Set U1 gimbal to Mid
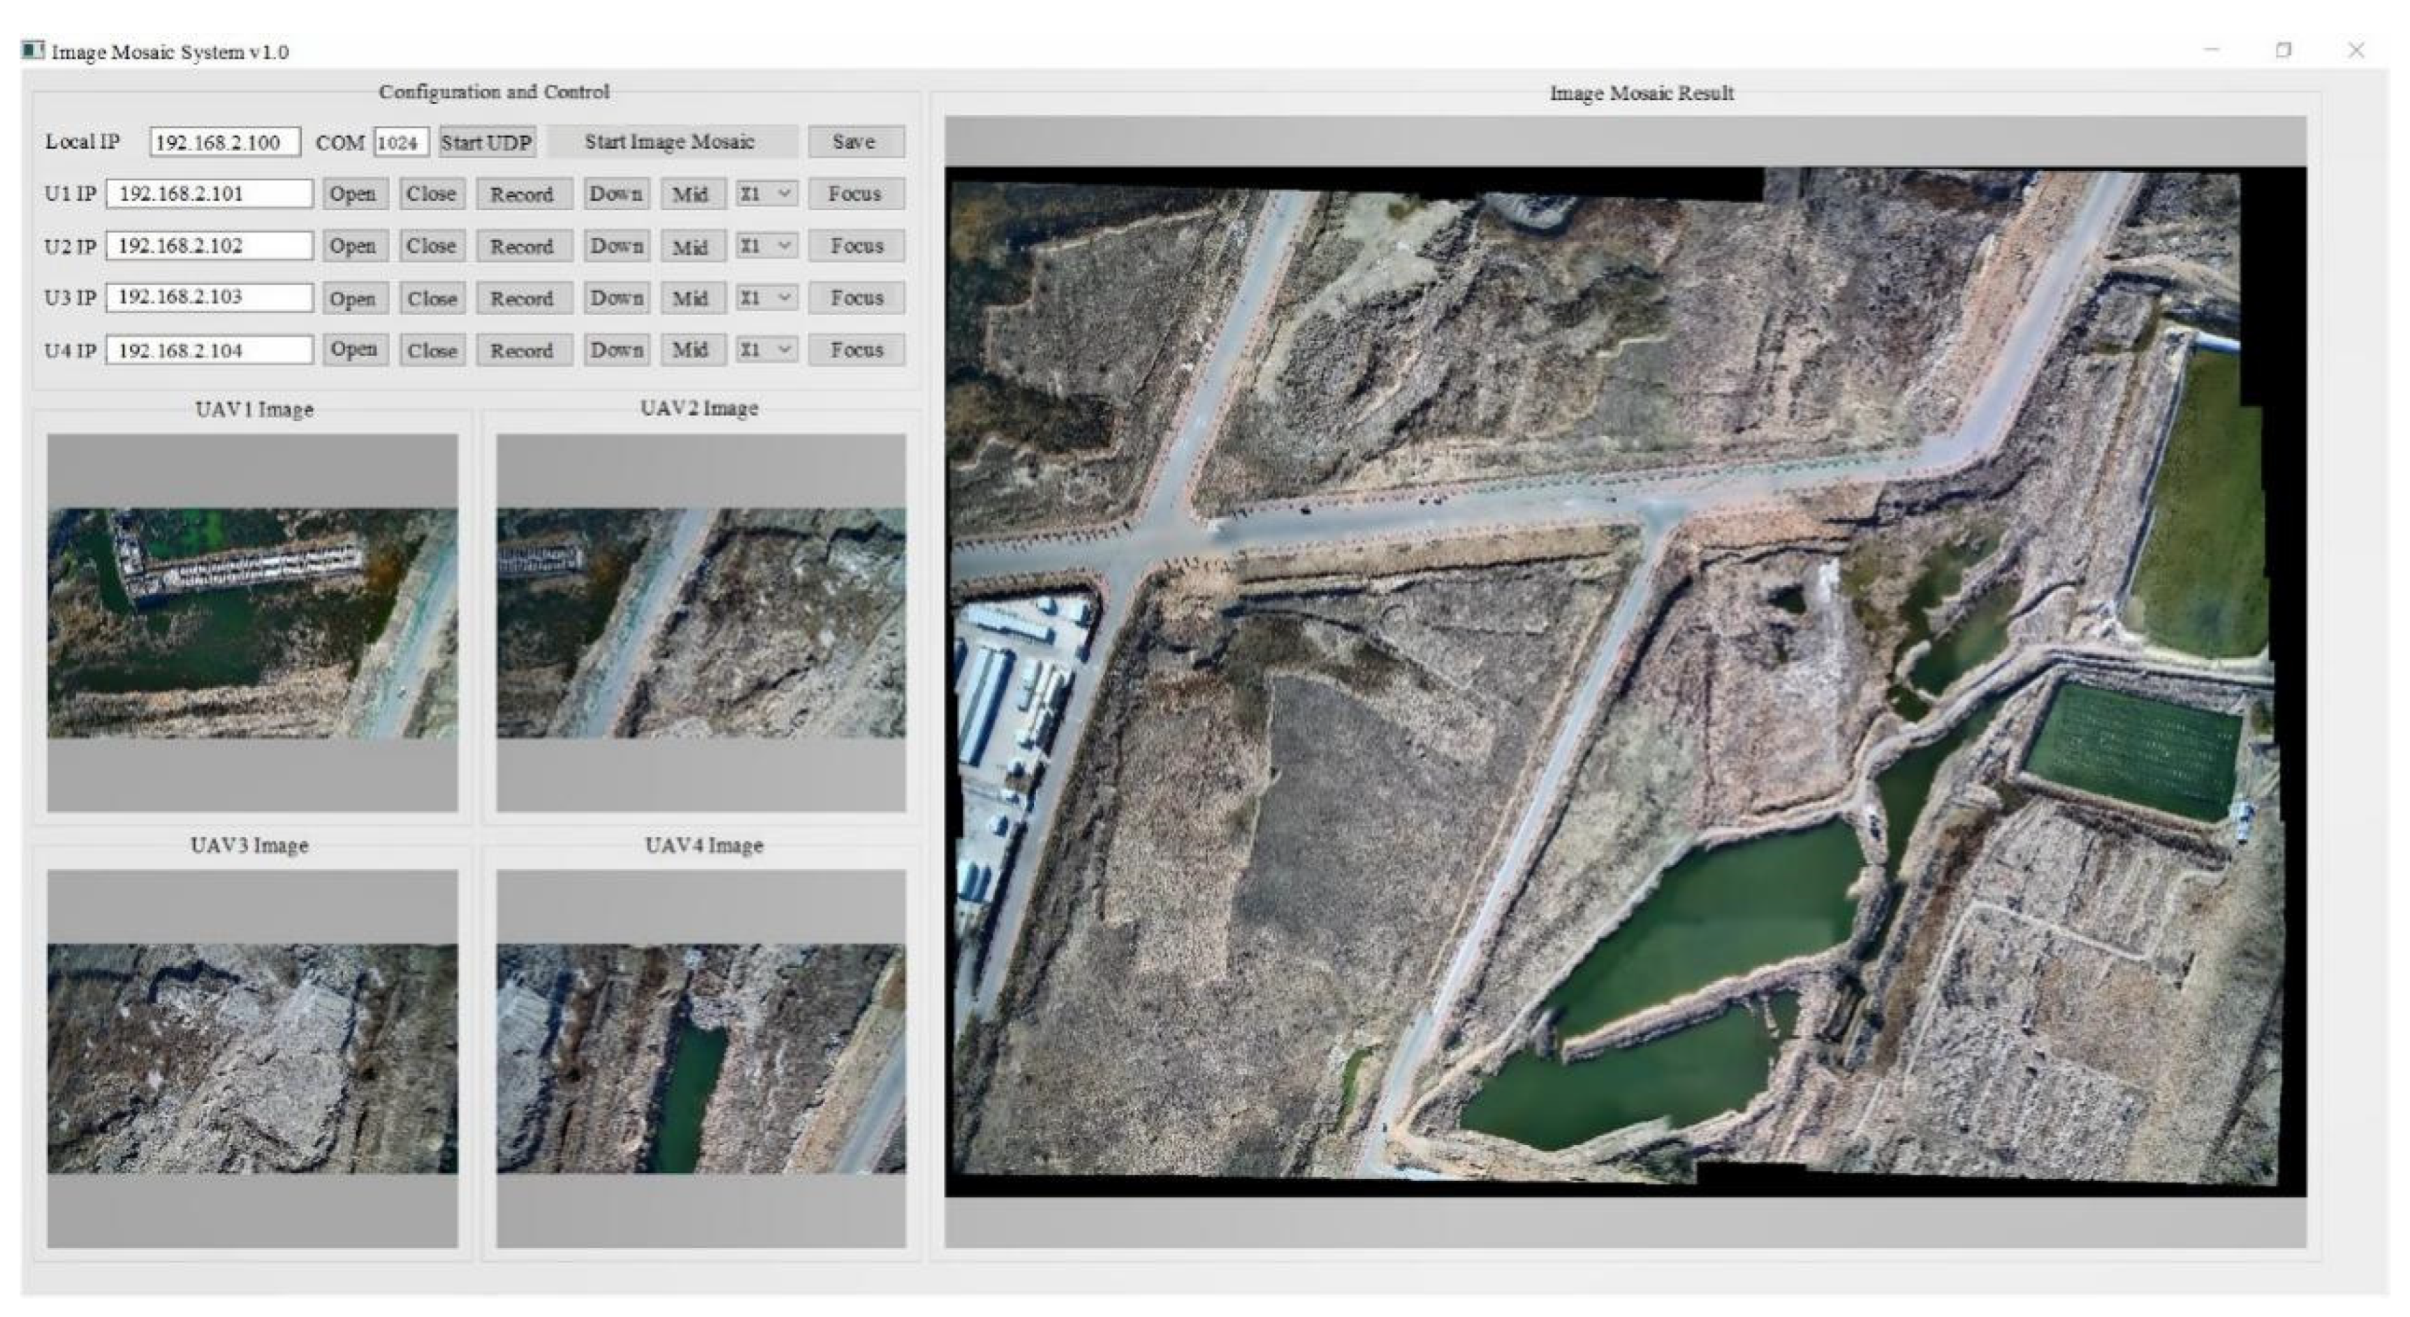This screenshot has width=2410, height=1317. [690, 193]
